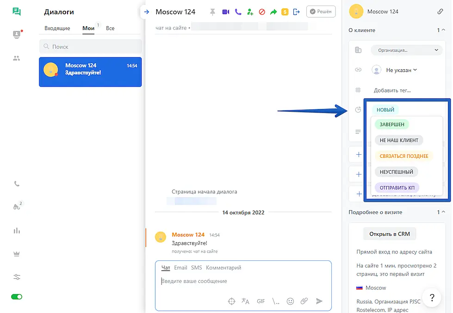Screen dimensions: 453x313
Task: Open the translate icon in composer
Action: 245,301
